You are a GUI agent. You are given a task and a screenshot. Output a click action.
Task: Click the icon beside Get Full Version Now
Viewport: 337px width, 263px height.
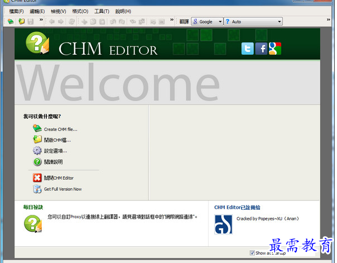37,189
